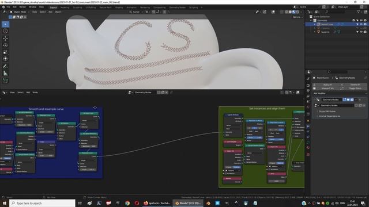Switch to the Geometry Nodes workspace tab
Viewport: 369px width, 207px height.
point(177,7)
